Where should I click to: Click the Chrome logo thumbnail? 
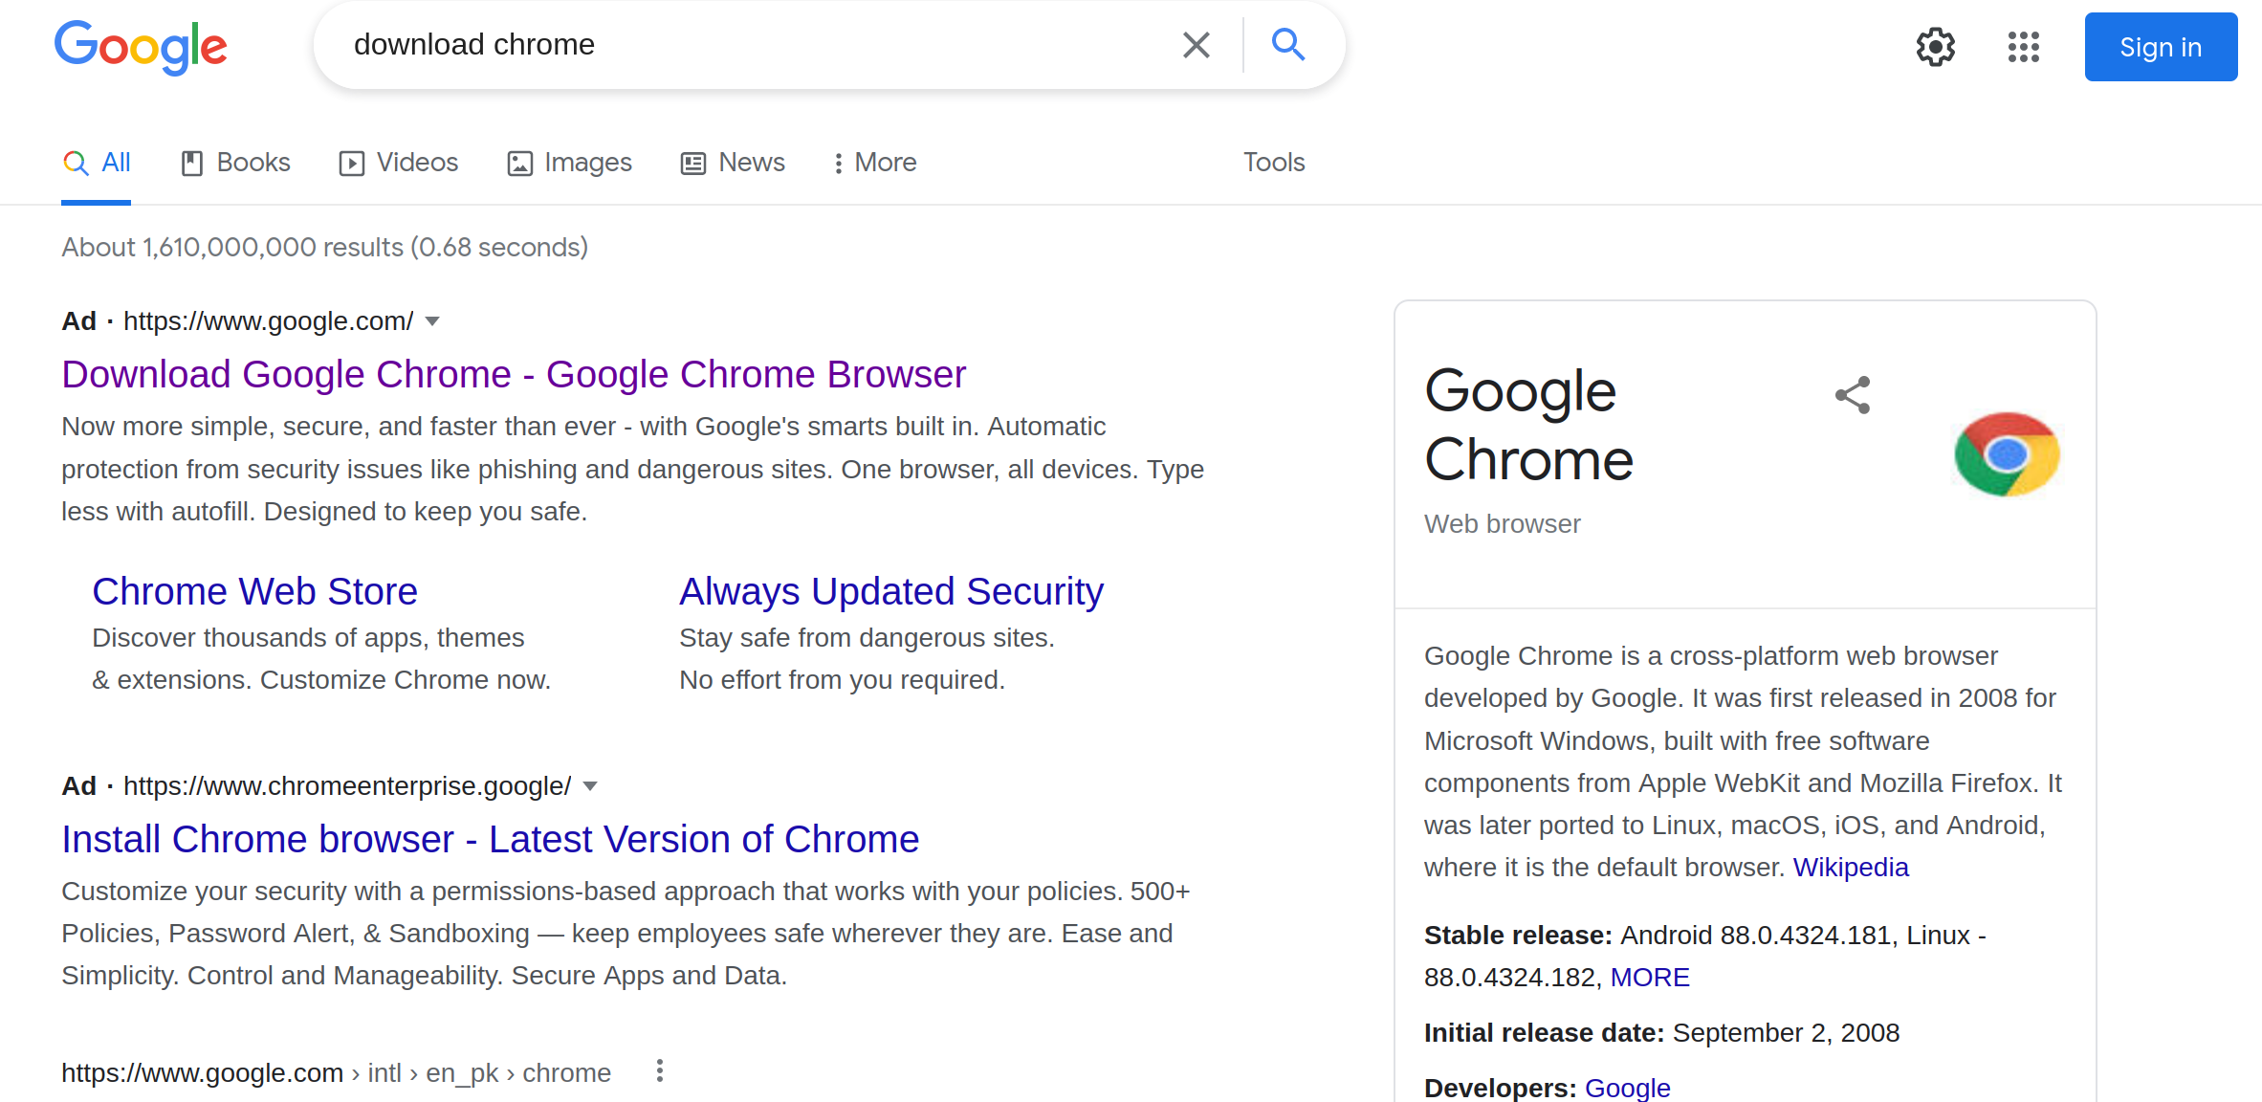2007,454
